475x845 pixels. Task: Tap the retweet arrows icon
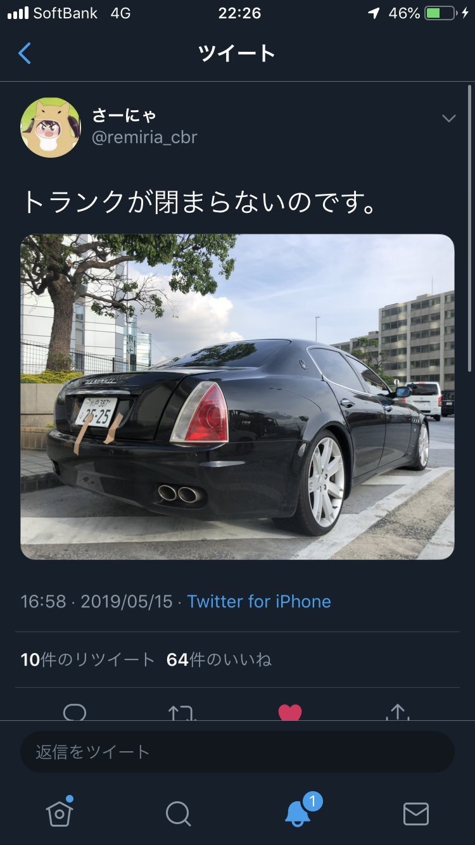(x=182, y=713)
